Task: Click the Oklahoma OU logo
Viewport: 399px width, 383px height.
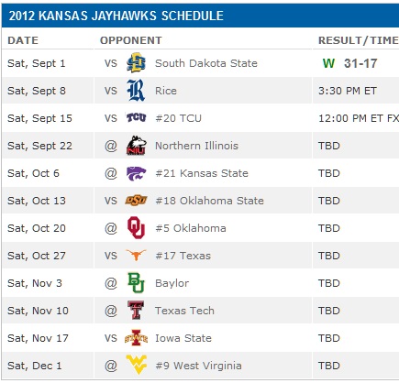Action: click(136, 227)
